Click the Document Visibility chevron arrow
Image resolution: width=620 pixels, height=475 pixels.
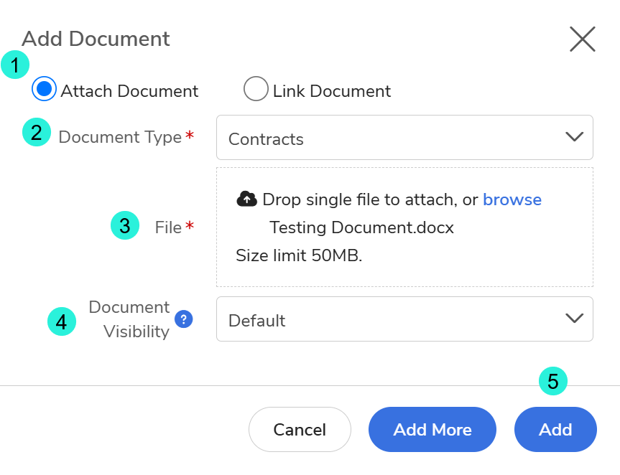[575, 318]
